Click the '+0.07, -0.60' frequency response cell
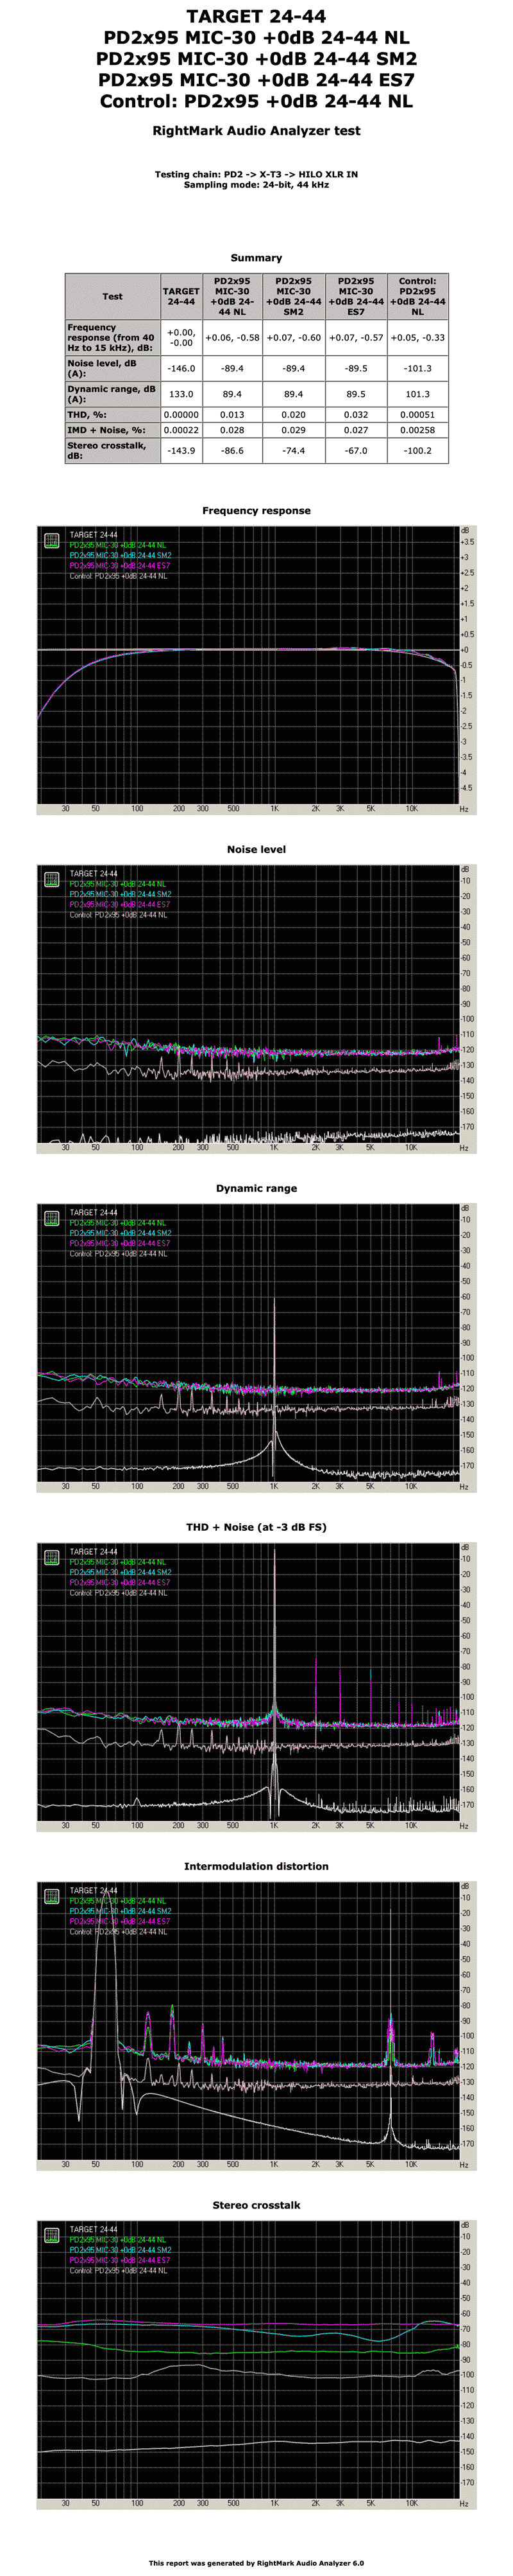This screenshot has width=513, height=2576. pos(294,338)
